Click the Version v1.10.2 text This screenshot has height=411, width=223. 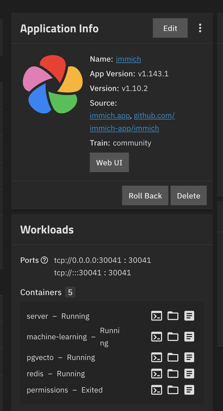(x=119, y=88)
